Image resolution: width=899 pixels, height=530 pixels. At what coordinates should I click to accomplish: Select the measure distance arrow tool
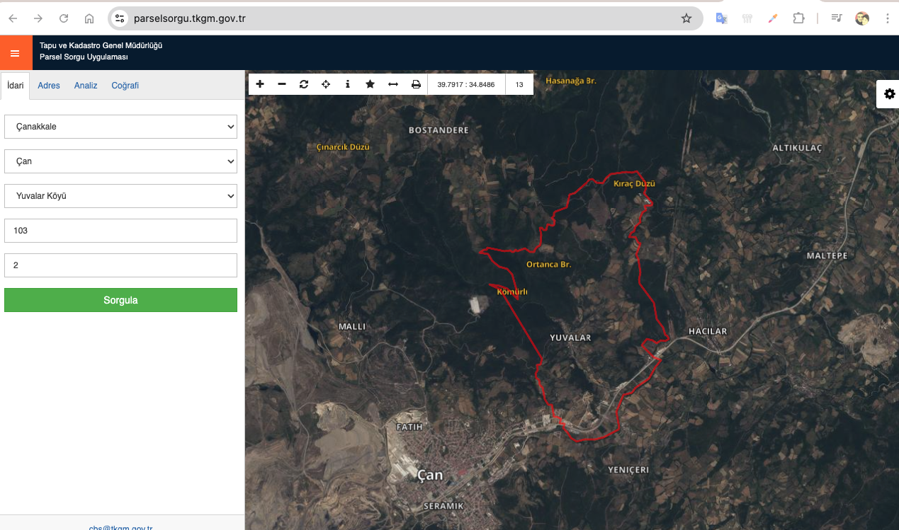(x=392, y=84)
